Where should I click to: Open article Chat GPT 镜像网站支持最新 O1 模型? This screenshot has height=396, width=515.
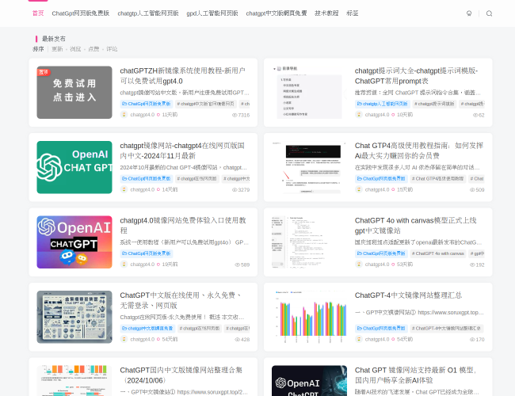coord(415,375)
